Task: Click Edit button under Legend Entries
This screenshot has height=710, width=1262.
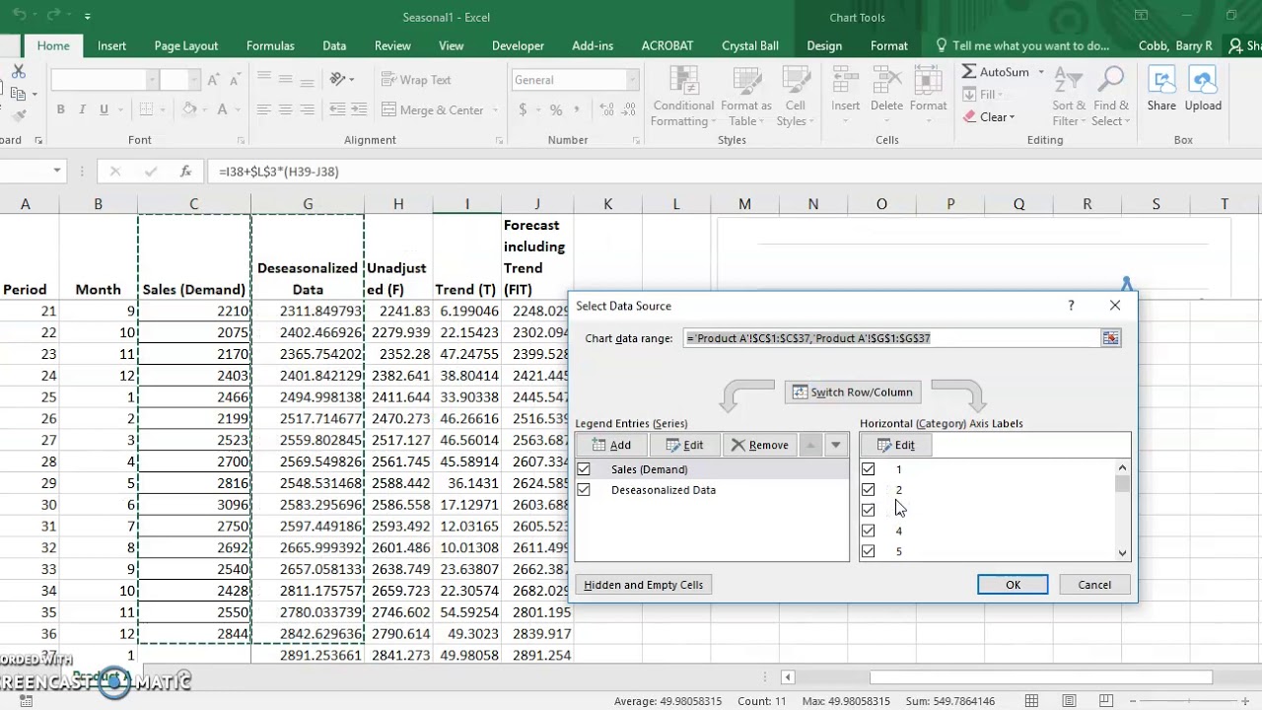Action: [684, 445]
